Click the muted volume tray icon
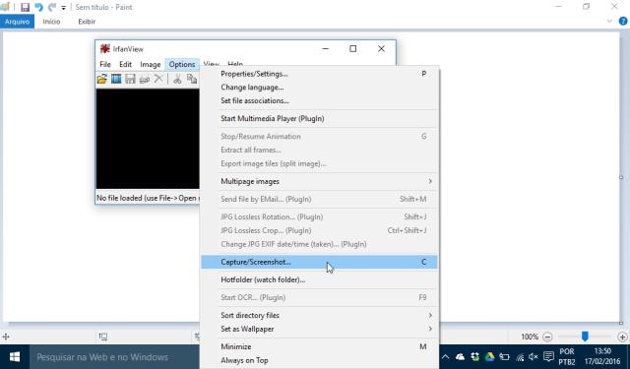This screenshot has height=369, width=630. [x=534, y=356]
